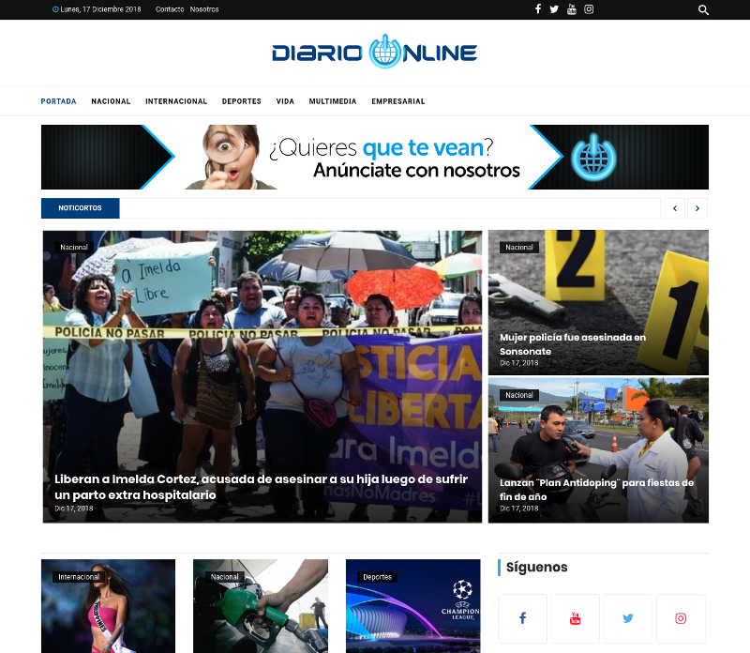Click the YouTube icon in top bar
Image resolution: width=750 pixels, height=653 pixels.
(571, 9)
